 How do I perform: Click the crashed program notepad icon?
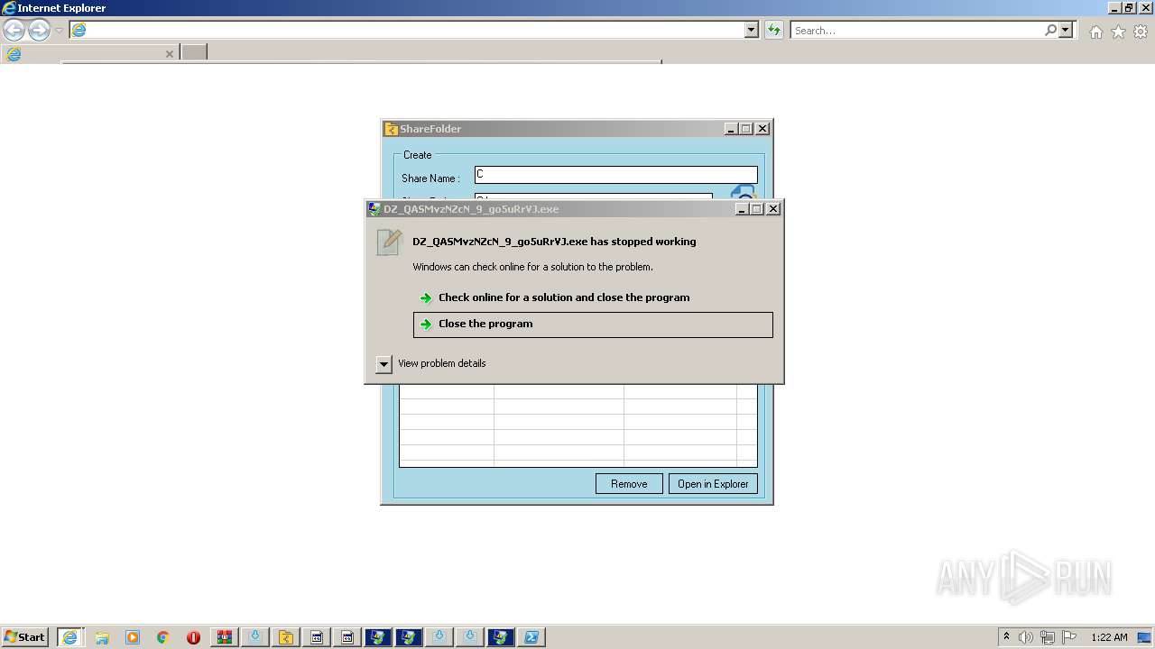click(x=389, y=242)
